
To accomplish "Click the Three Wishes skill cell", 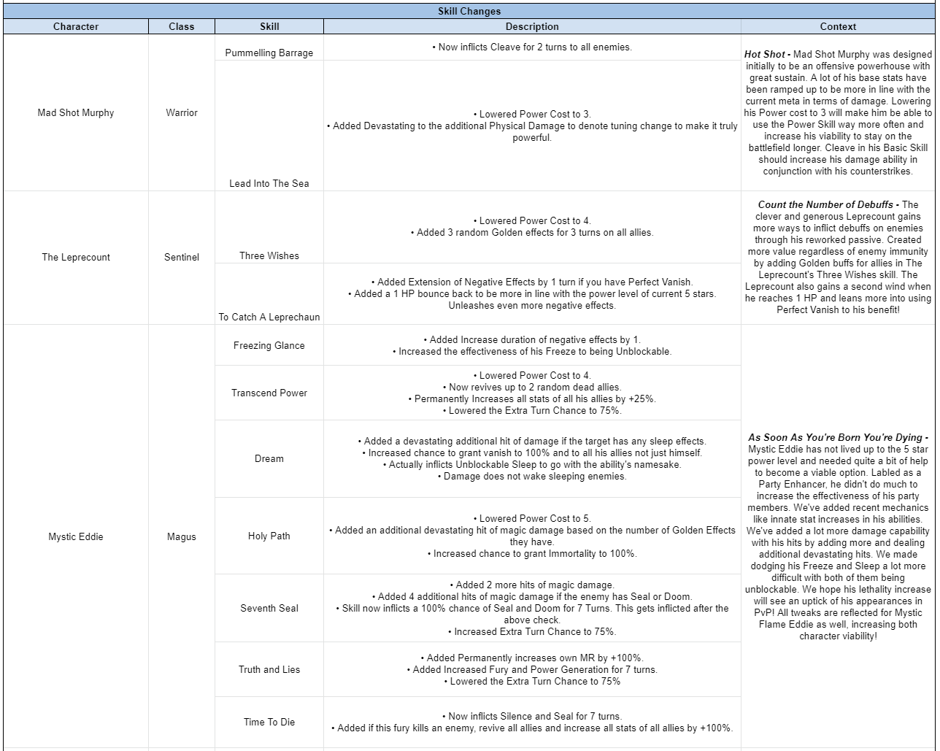I will coord(269,255).
